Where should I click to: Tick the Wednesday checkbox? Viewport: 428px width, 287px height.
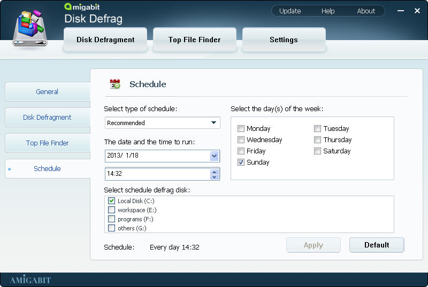coord(241,140)
